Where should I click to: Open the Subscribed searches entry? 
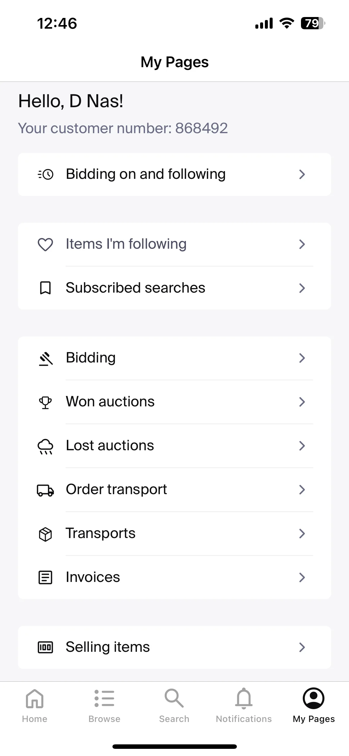click(x=174, y=288)
